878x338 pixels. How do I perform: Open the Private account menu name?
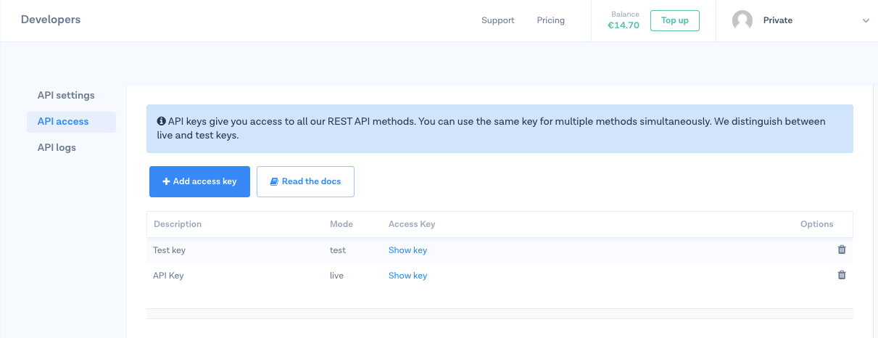tap(777, 20)
